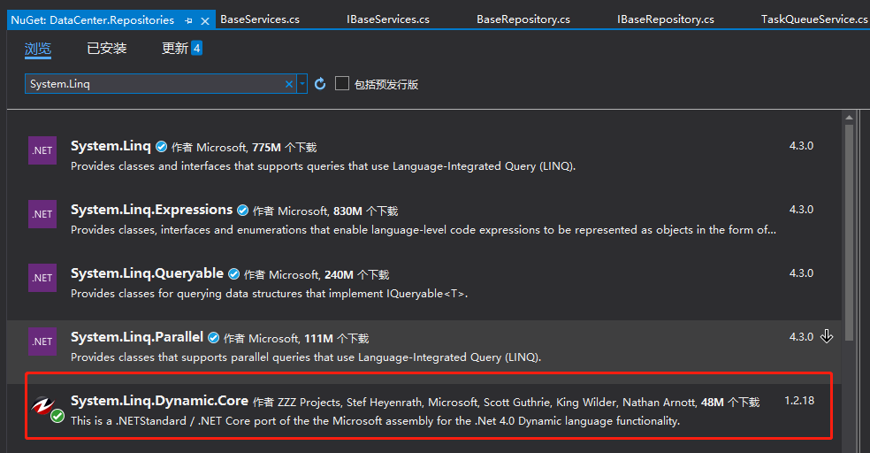Enable the 包括预发行版 prerelease checkbox
Viewport: 870px width, 453px height.
(x=342, y=84)
